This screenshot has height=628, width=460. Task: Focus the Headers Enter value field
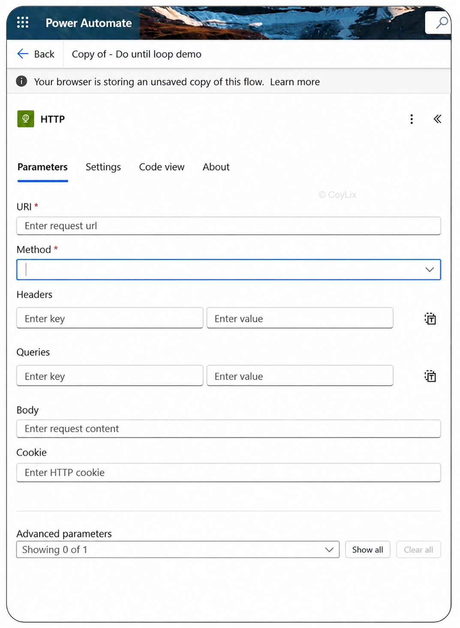tap(300, 318)
